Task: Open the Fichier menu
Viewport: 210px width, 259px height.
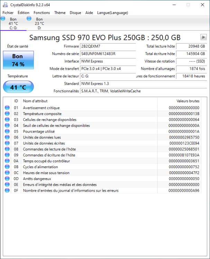Action: [8, 13]
